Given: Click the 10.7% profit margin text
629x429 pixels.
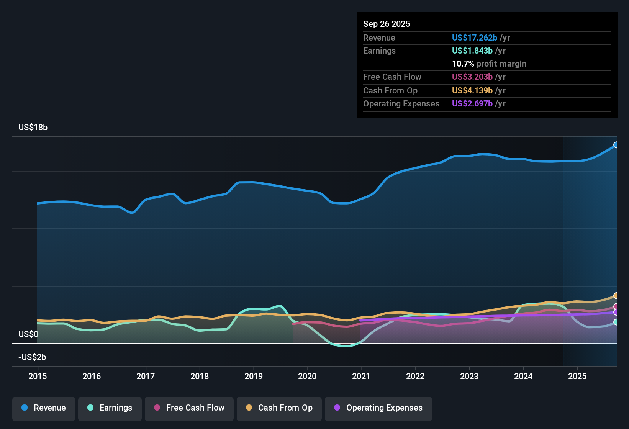Looking at the screenshot, I should coord(489,64).
